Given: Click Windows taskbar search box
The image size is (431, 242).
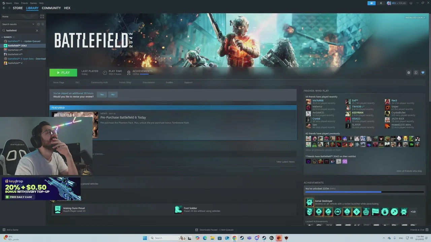Looking at the screenshot, I should tap(168, 238).
